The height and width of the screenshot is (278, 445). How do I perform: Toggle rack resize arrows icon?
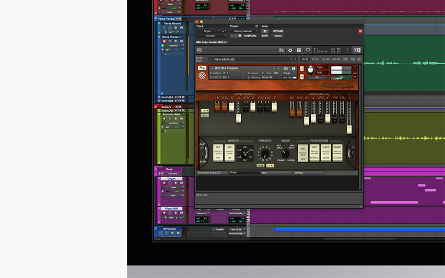point(359,60)
